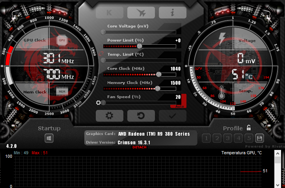Open the information i button
Screen dimensions: 285x188
(173, 13)
